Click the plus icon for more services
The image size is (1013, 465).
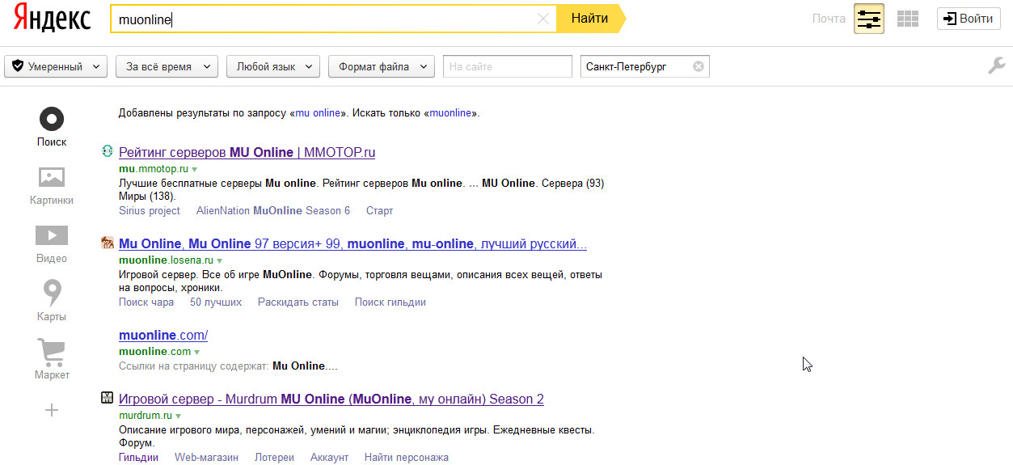pyautogui.click(x=52, y=410)
